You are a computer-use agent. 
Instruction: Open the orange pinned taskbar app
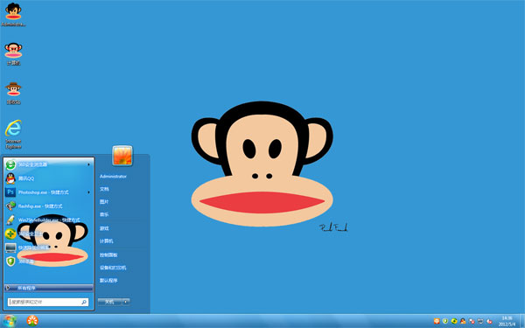click(x=32, y=321)
